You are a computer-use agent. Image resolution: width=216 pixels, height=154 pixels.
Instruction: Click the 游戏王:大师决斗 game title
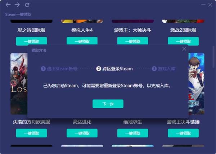[132, 30]
